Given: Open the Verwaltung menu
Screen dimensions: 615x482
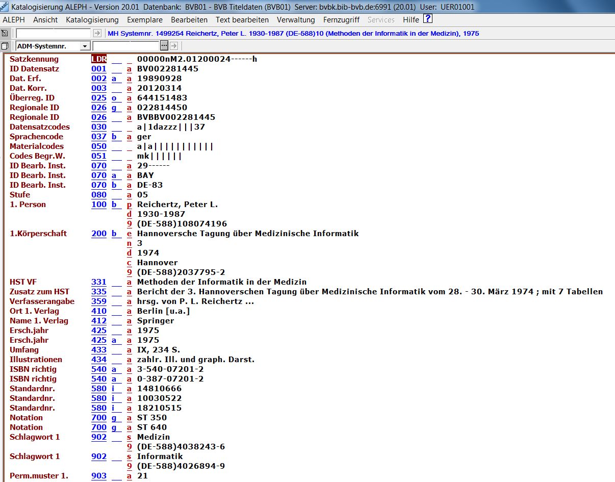Looking at the screenshot, I should pos(296,19).
